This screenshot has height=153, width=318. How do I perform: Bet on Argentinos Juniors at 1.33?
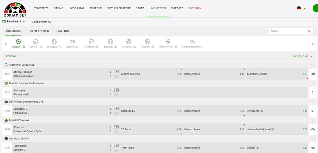point(277,74)
